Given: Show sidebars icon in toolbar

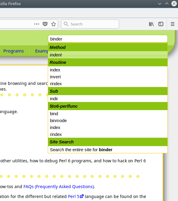Looking at the screenshot, I should [x=161, y=24].
